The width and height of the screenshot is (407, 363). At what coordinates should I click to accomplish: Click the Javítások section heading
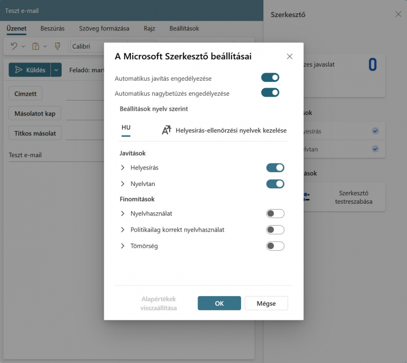click(x=133, y=153)
